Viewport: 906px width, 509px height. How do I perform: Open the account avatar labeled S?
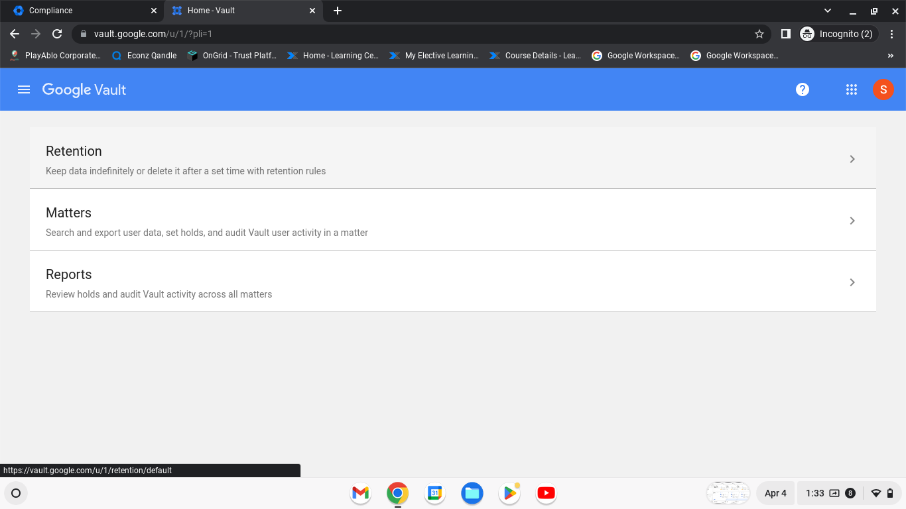point(883,89)
